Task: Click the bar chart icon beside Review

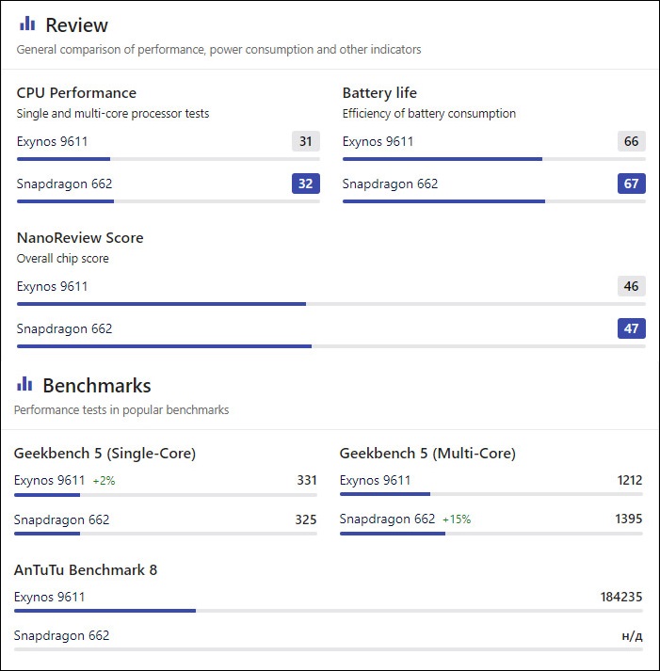Action: tap(27, 24)
